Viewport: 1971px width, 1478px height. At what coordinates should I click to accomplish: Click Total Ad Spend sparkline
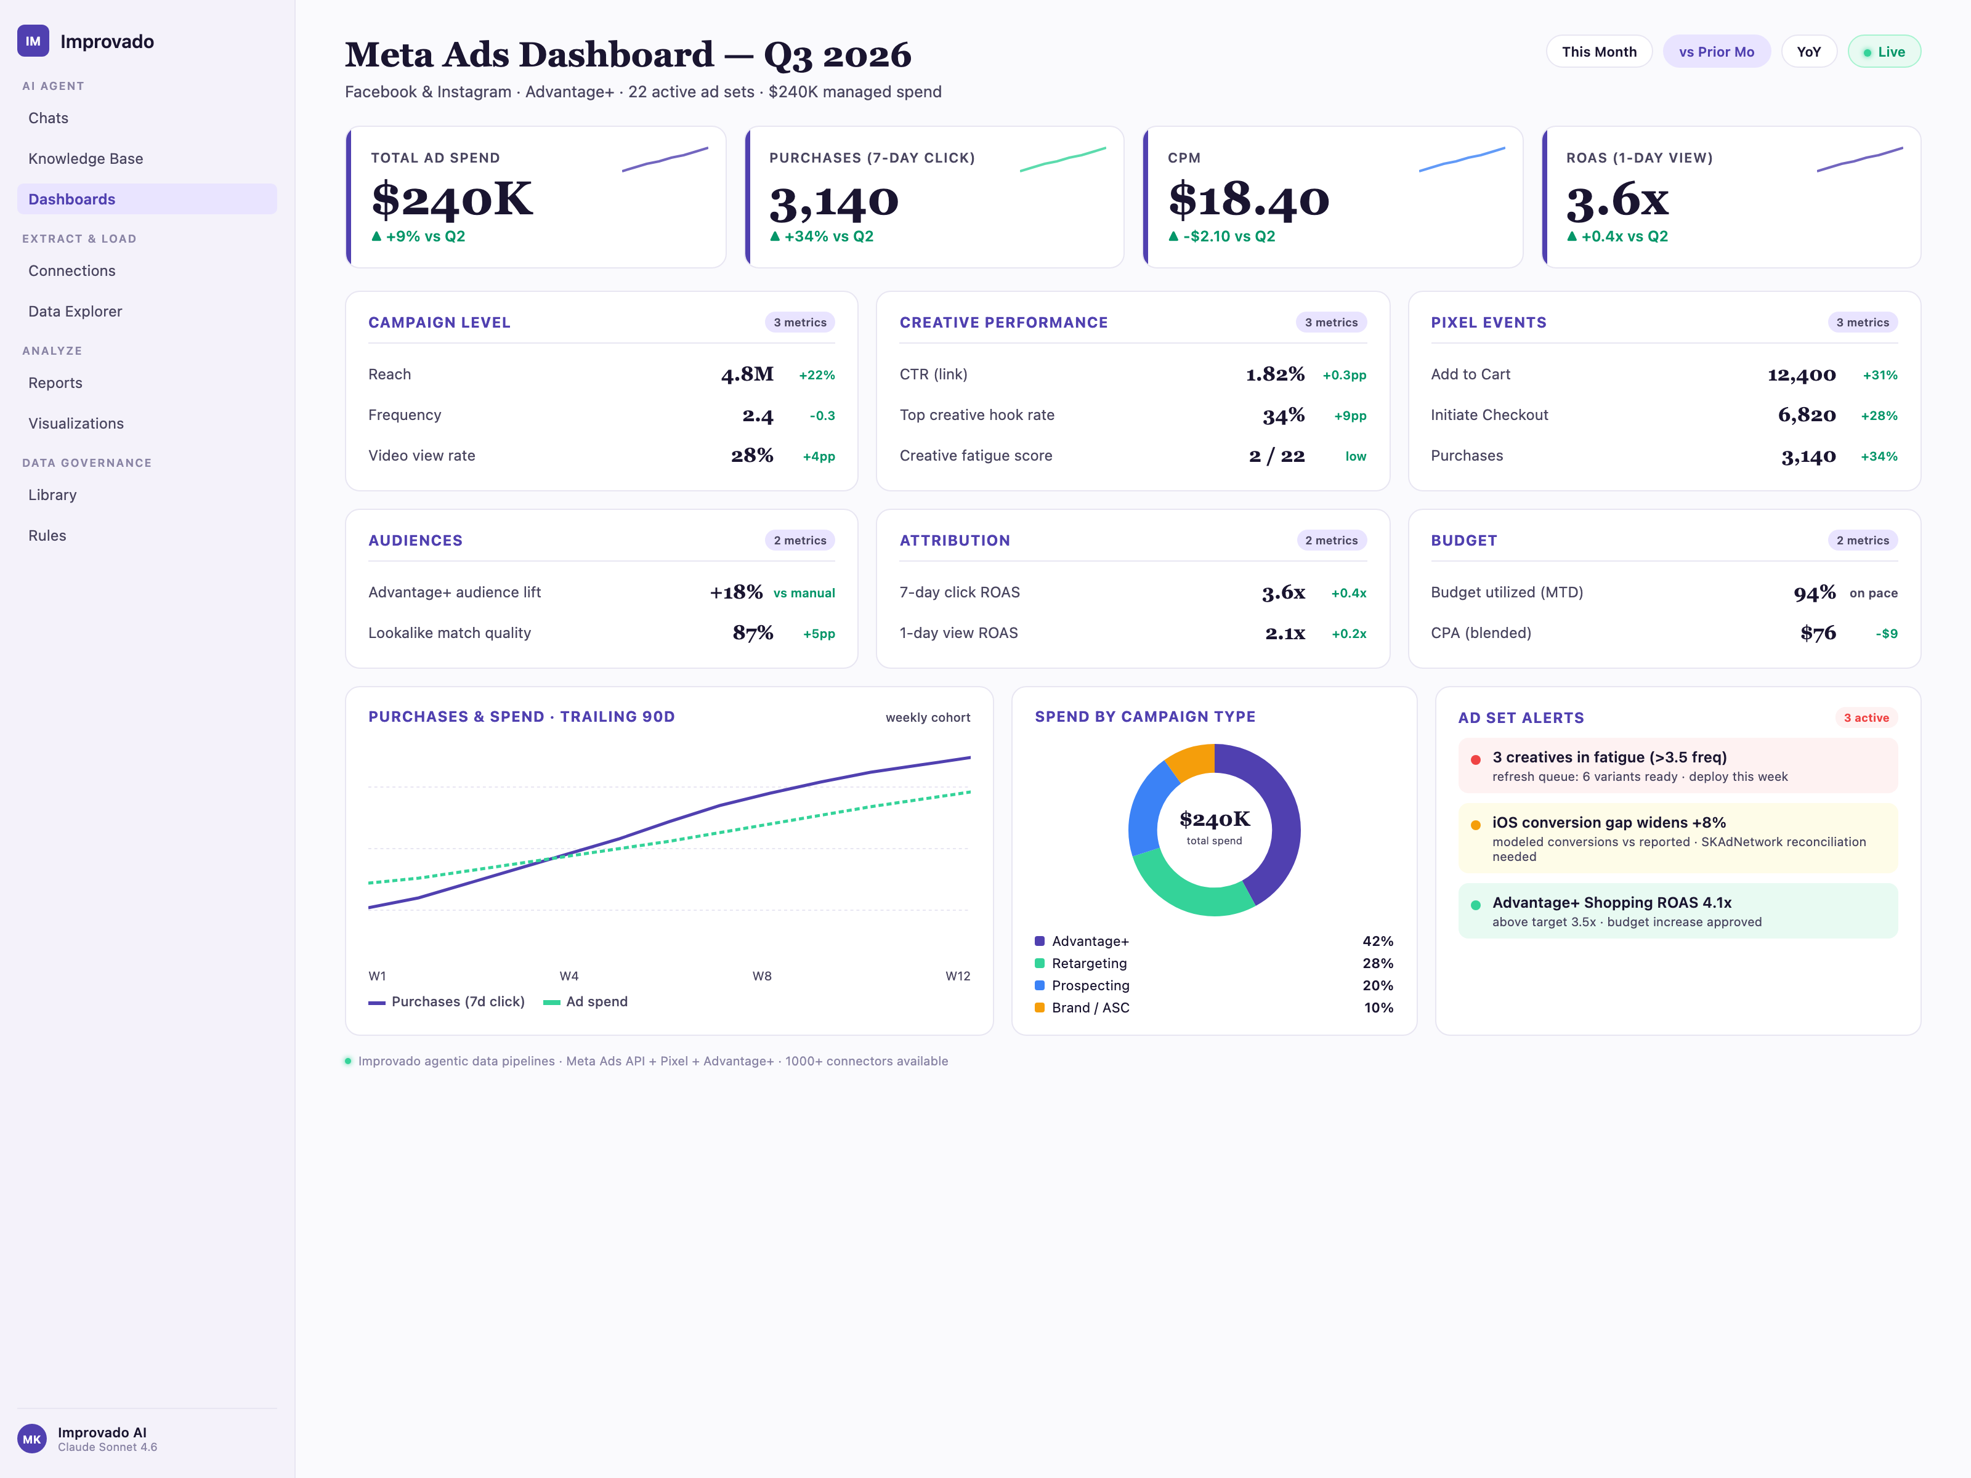pos(665,160)
